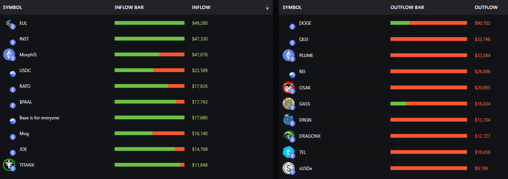Image resolution: width=508 pixels, height=179 pixels.
Task: Click the DRAGONX token icon
Action: 289,136
